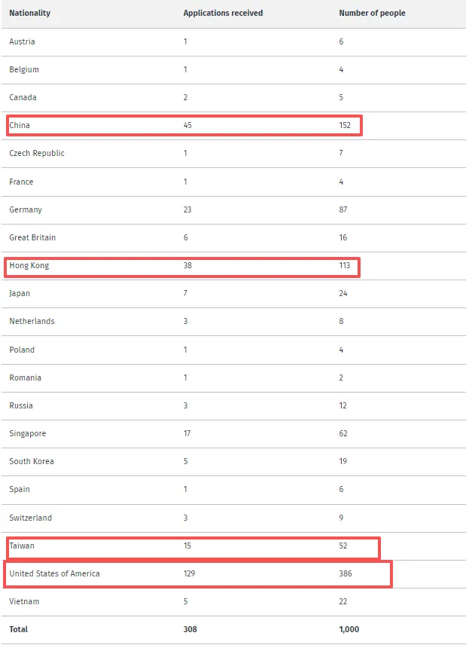Click the total applications value 308

[190, 629]
